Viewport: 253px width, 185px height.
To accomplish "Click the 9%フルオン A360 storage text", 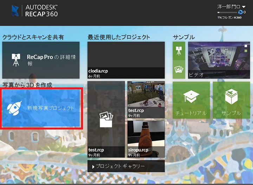I will tap(229, 17).
